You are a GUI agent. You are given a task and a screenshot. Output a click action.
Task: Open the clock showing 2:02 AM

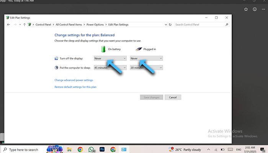pos(250,150)
